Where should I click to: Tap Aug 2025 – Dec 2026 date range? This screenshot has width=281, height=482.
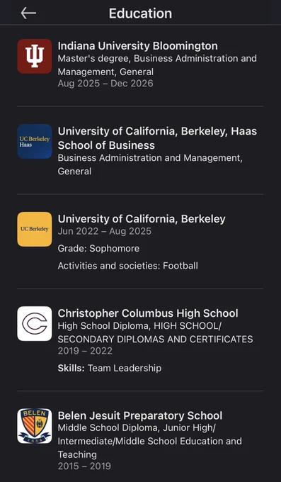pyautogui.click(x=105, y=84)
